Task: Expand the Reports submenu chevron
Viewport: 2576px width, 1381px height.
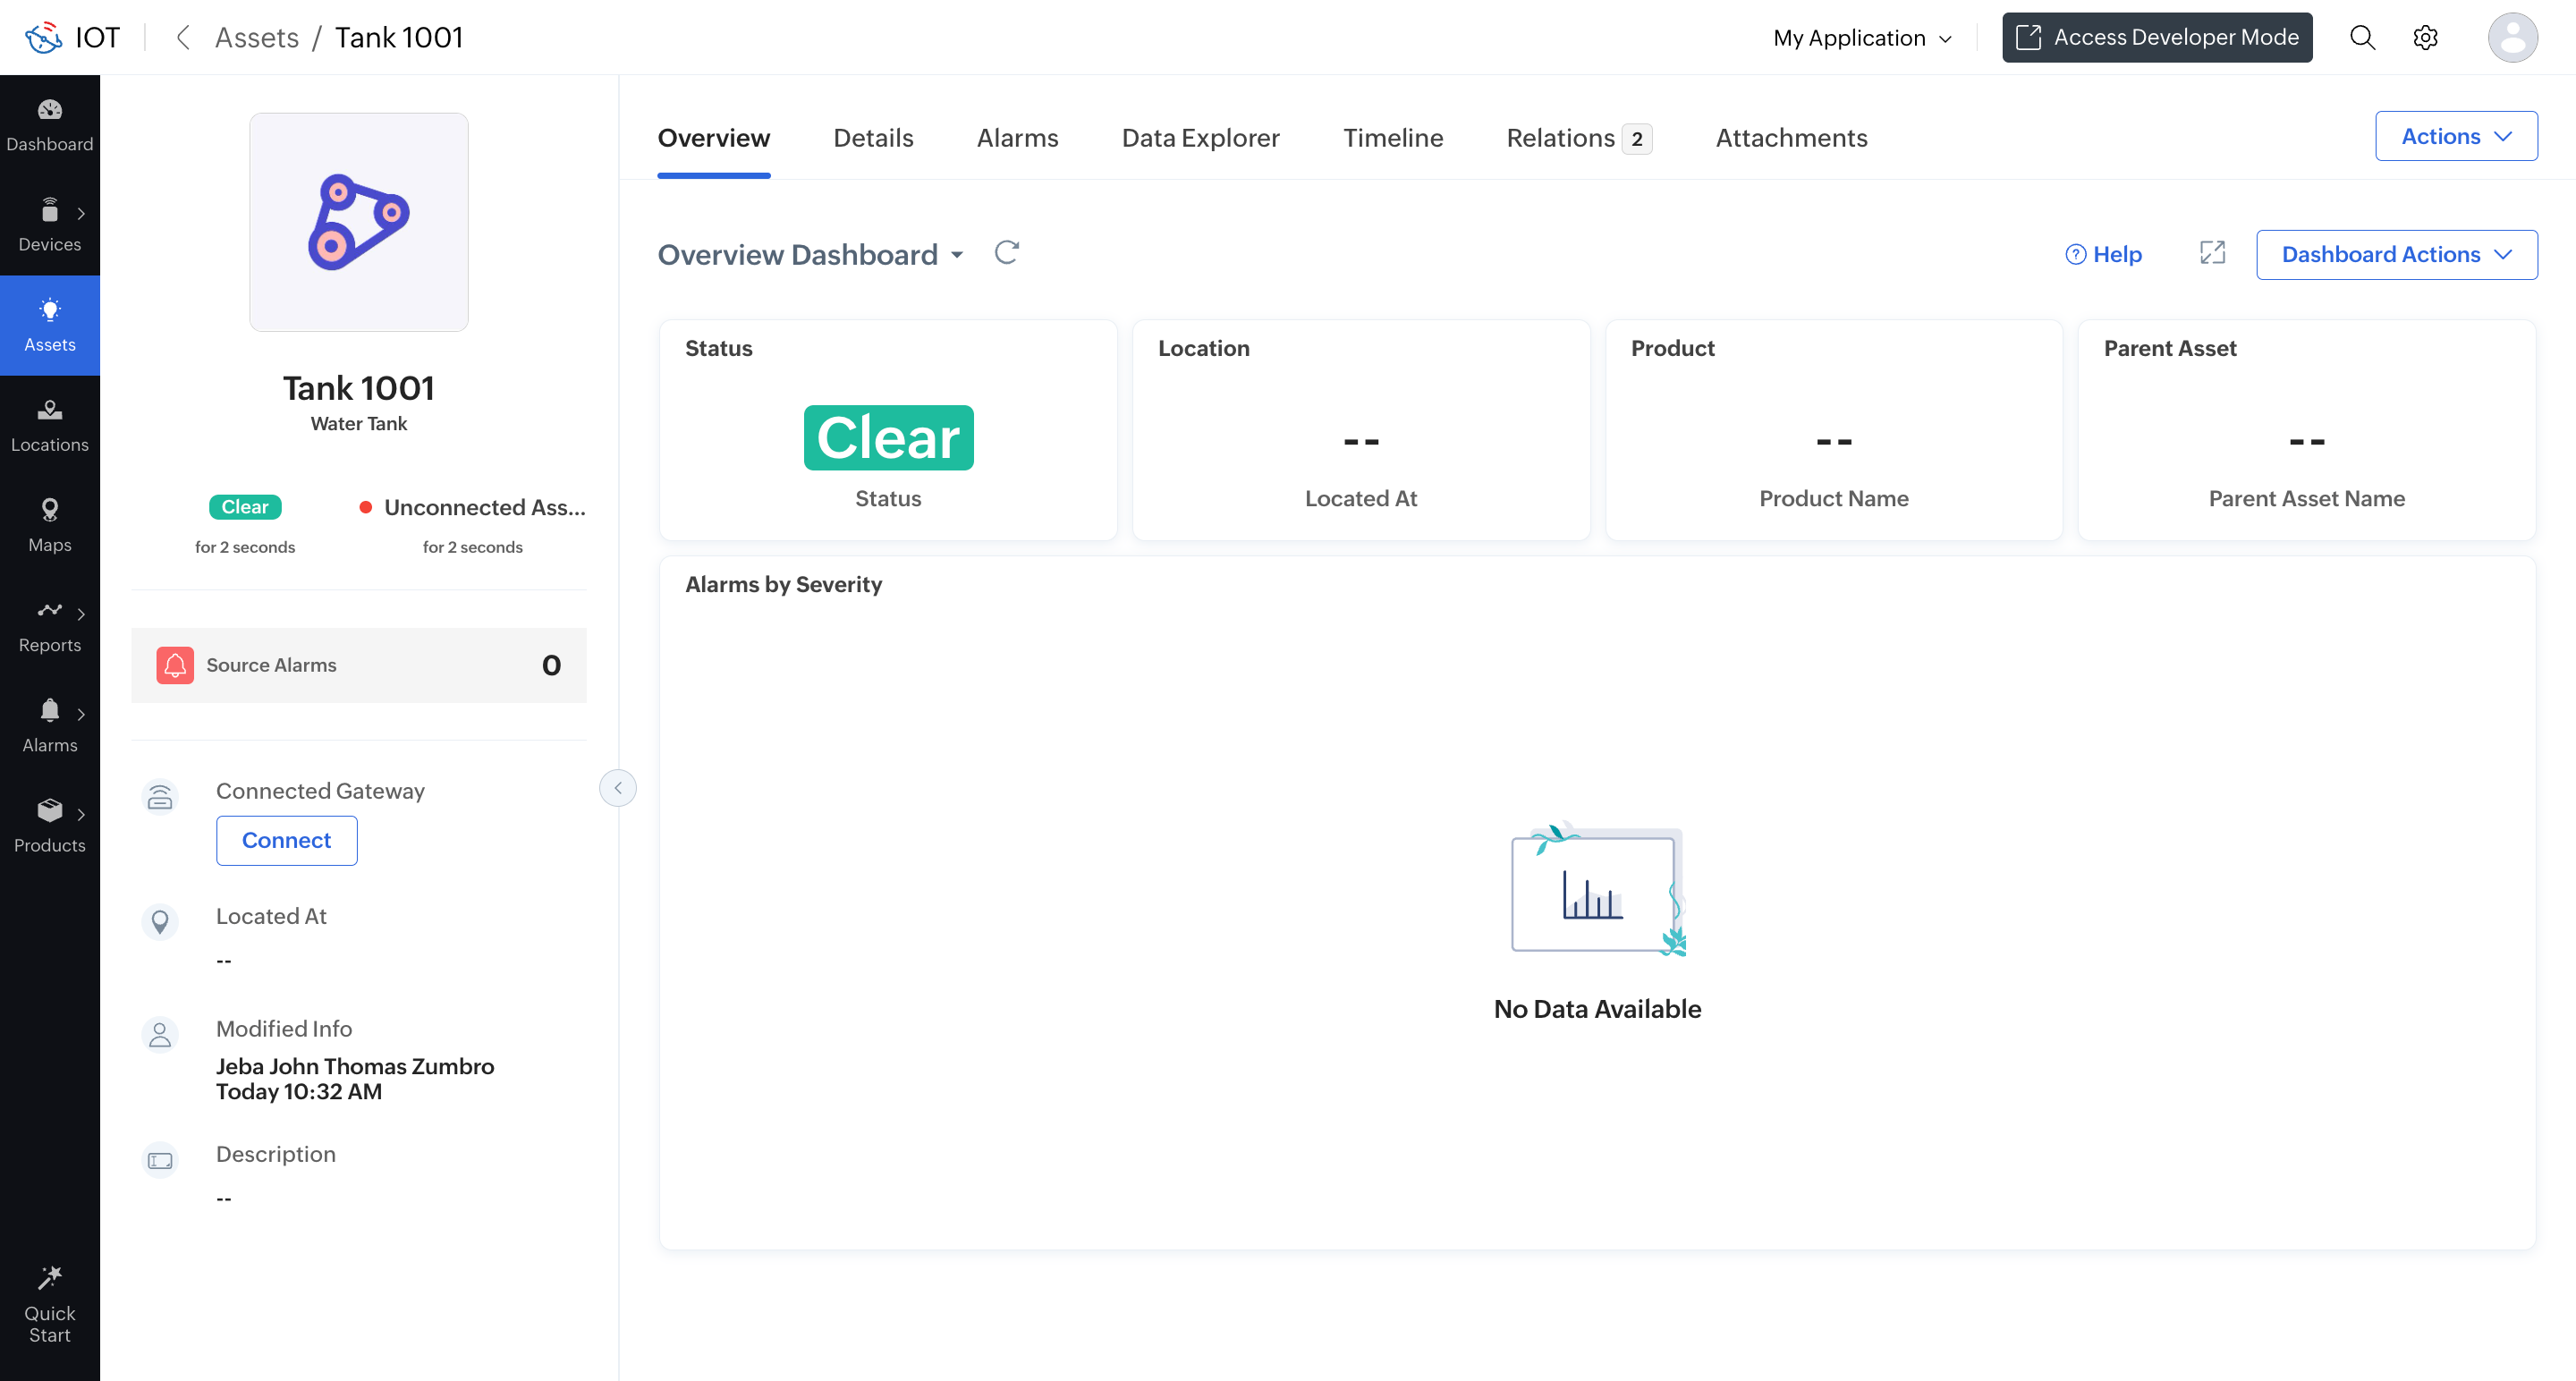Action: click(x=81, y=614)
